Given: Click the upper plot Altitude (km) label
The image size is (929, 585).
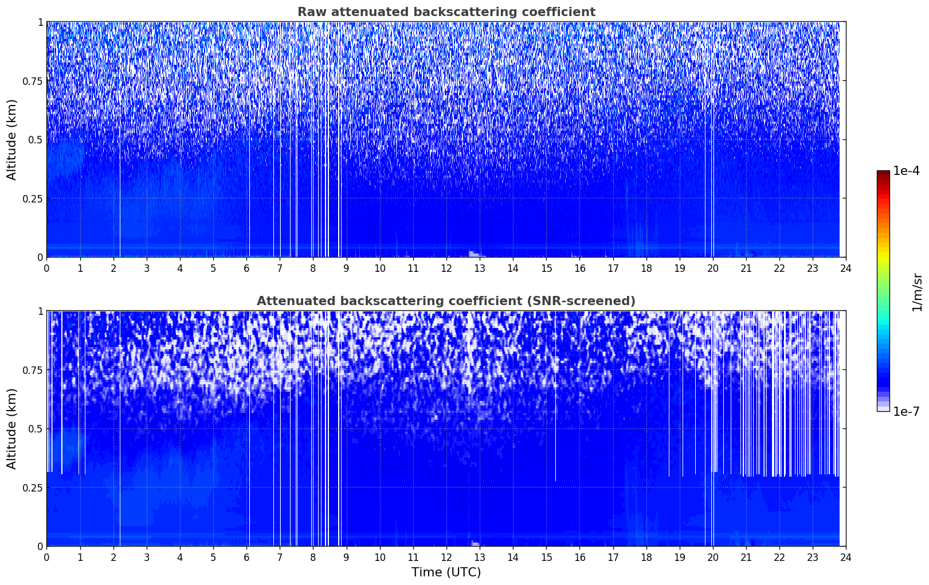Looking at the screenshot, I should (12, 139).
